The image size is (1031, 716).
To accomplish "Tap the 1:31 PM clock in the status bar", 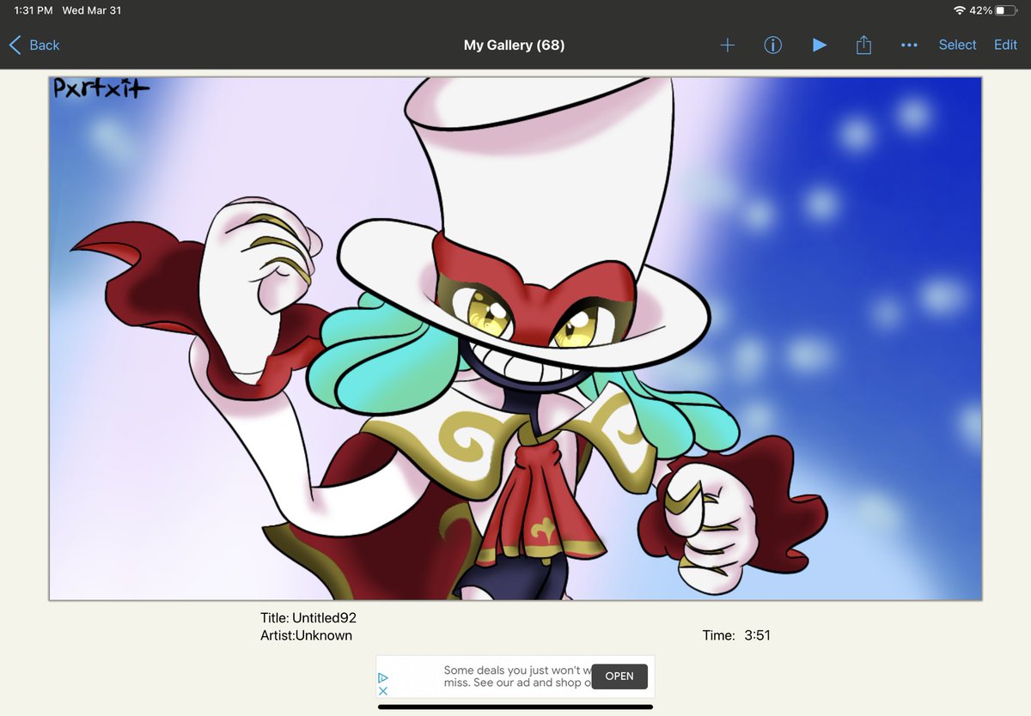I will point(34,10).
